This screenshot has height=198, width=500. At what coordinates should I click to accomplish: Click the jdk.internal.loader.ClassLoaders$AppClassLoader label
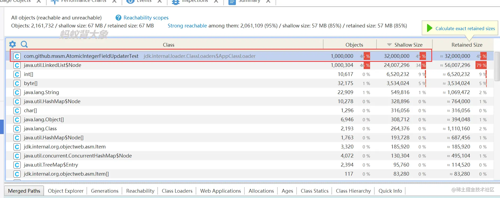[x=199, y=56]
